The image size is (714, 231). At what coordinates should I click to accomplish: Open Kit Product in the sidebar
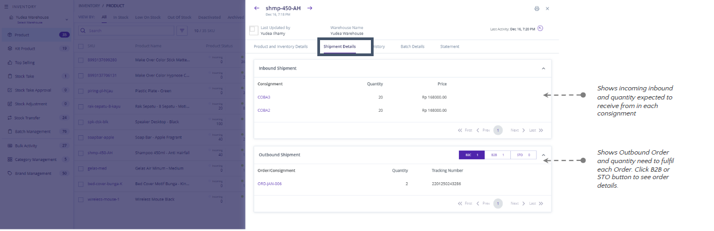pos(36,49)
